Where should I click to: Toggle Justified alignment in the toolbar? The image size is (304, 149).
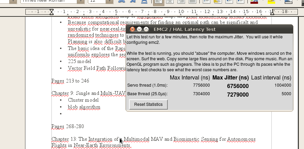pyautogui.click(x=192, y=2)
